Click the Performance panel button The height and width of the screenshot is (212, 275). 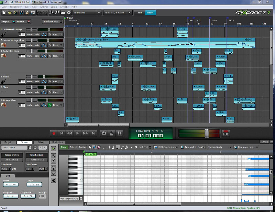(x=53, y=22)
